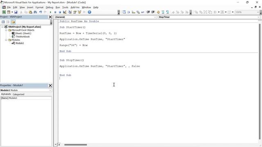Viewport: 262px width, 147px height.
Task: Select Sheet1 (Sheet1) in project tree
Action: click(23, 33)
